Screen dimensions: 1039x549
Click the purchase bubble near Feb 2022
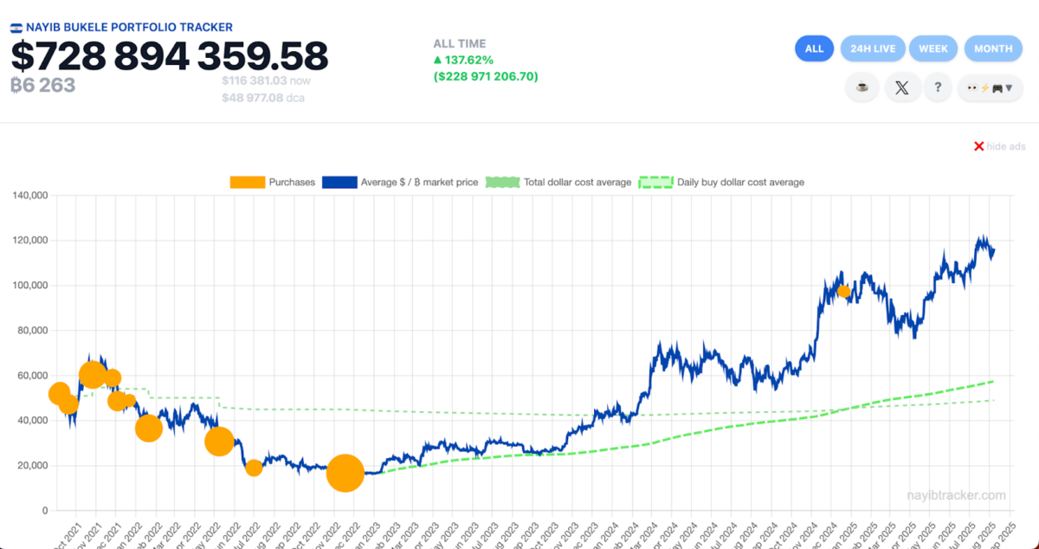[149, 428]
